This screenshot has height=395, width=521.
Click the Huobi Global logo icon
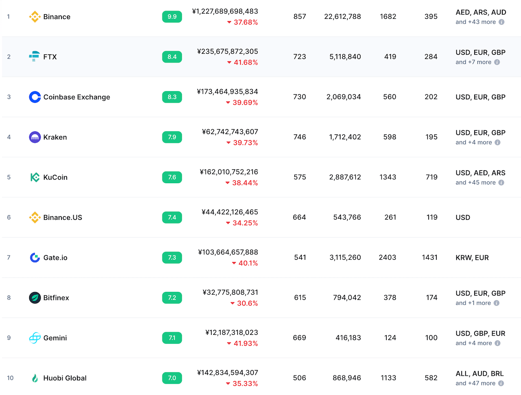(35, 378)
